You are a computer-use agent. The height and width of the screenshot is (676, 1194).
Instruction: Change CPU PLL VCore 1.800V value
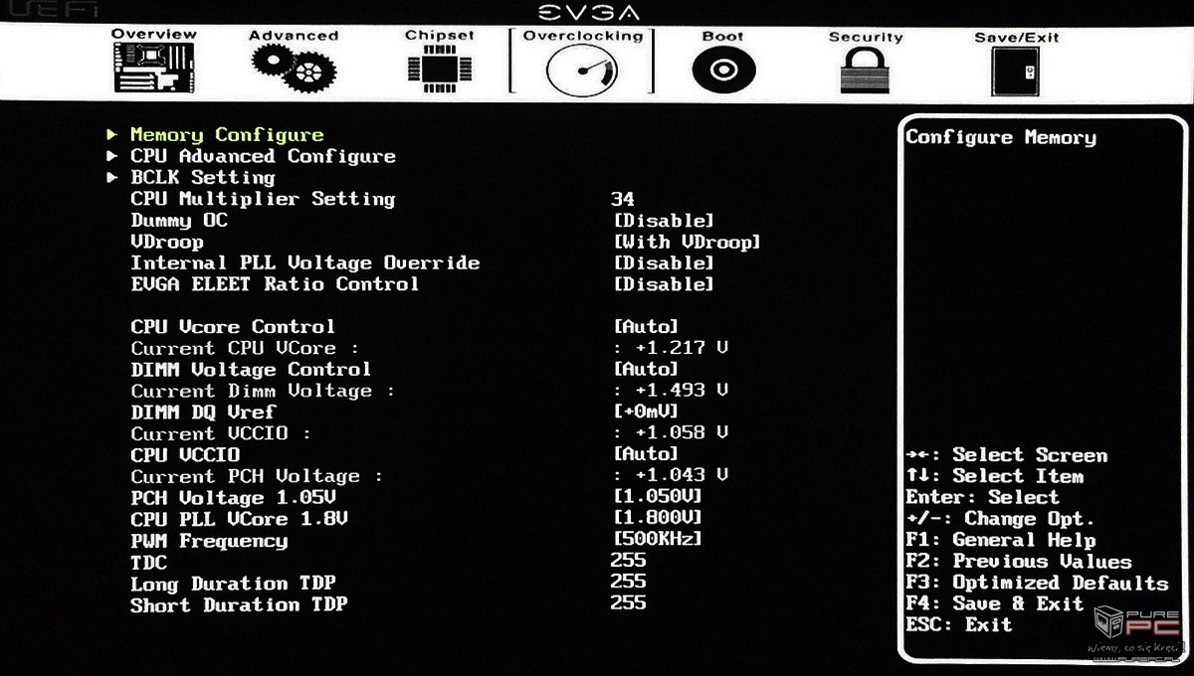(658, 519)
